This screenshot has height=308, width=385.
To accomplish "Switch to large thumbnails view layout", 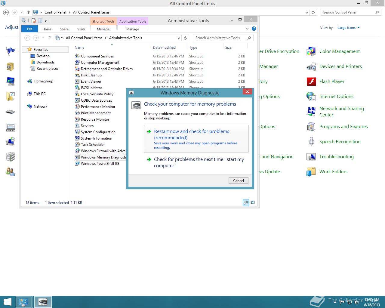I will (253, 203).
